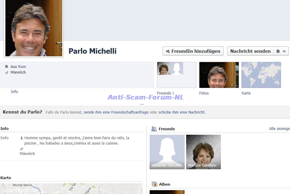Open Suzanne Turcotte's friend tile
290x194 pixels.
point(167,152)
